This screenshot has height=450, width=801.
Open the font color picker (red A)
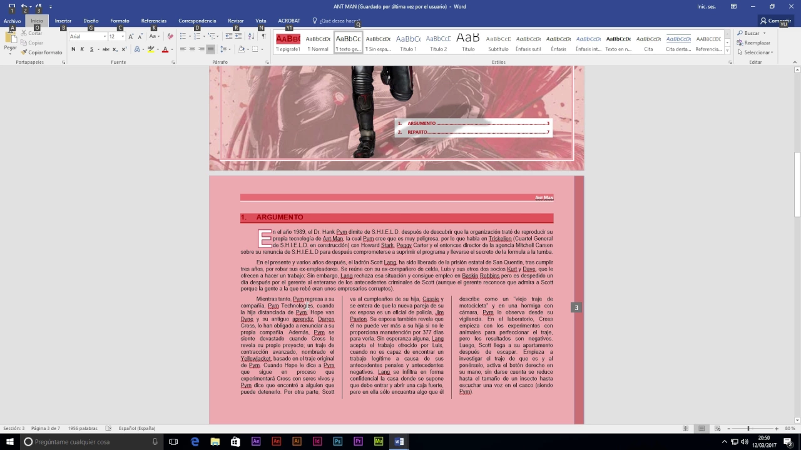coord(165,49)
